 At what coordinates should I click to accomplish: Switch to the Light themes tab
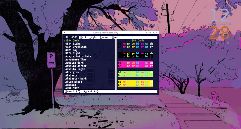[93, 37]
